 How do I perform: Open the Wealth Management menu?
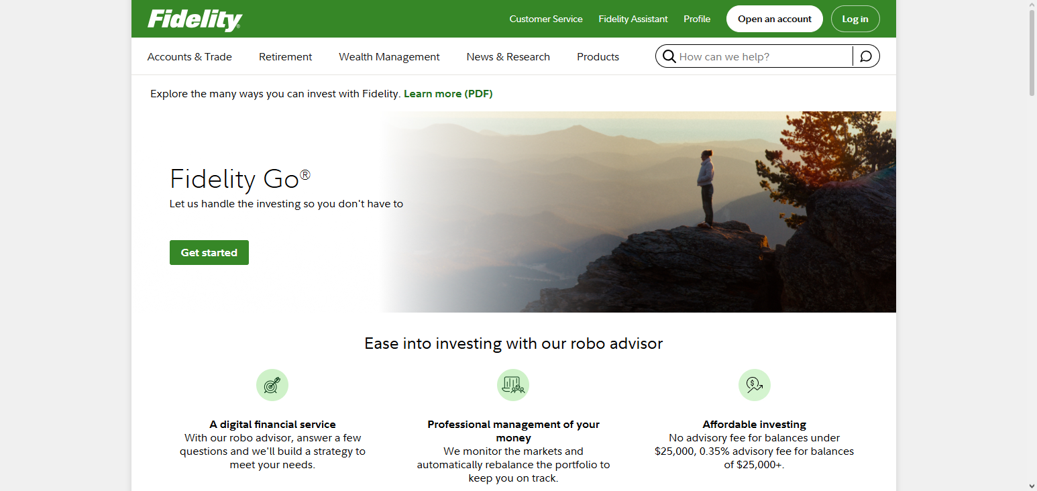point(389,56)
